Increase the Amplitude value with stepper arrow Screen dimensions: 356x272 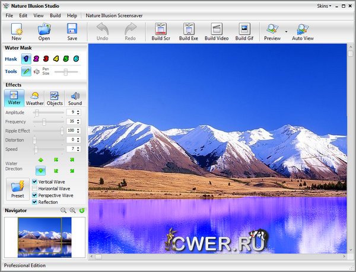(79, 110)
